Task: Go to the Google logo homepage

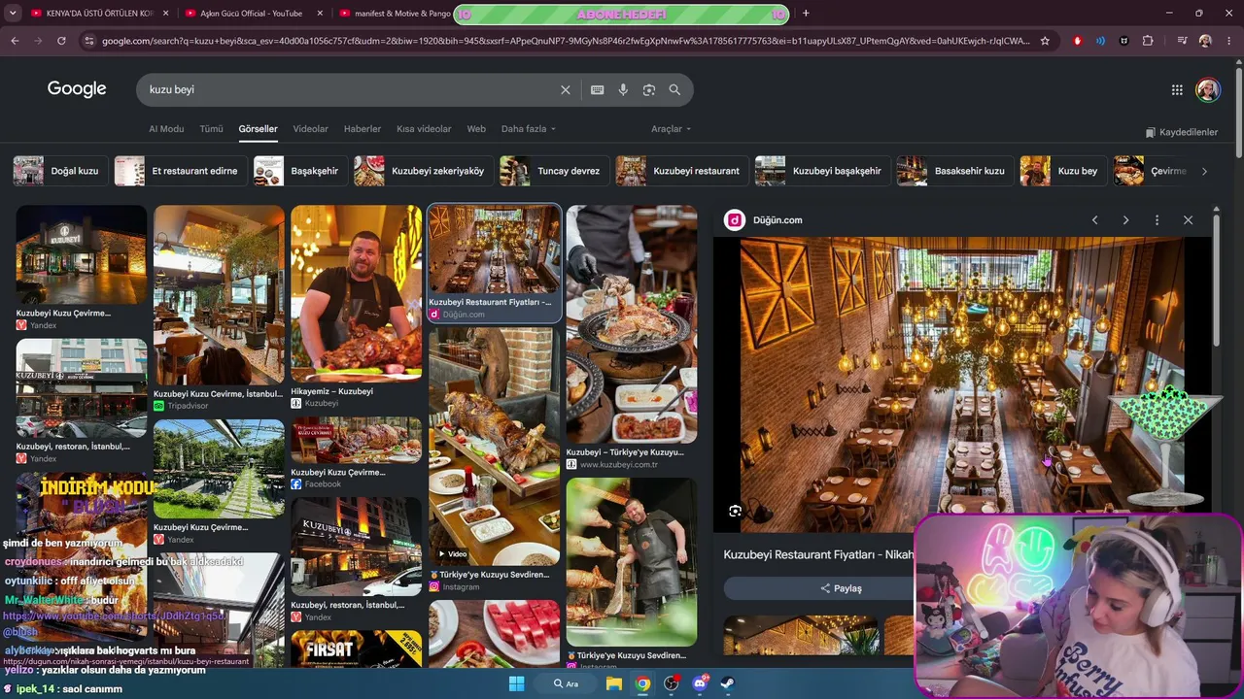Action: [77, 89]
